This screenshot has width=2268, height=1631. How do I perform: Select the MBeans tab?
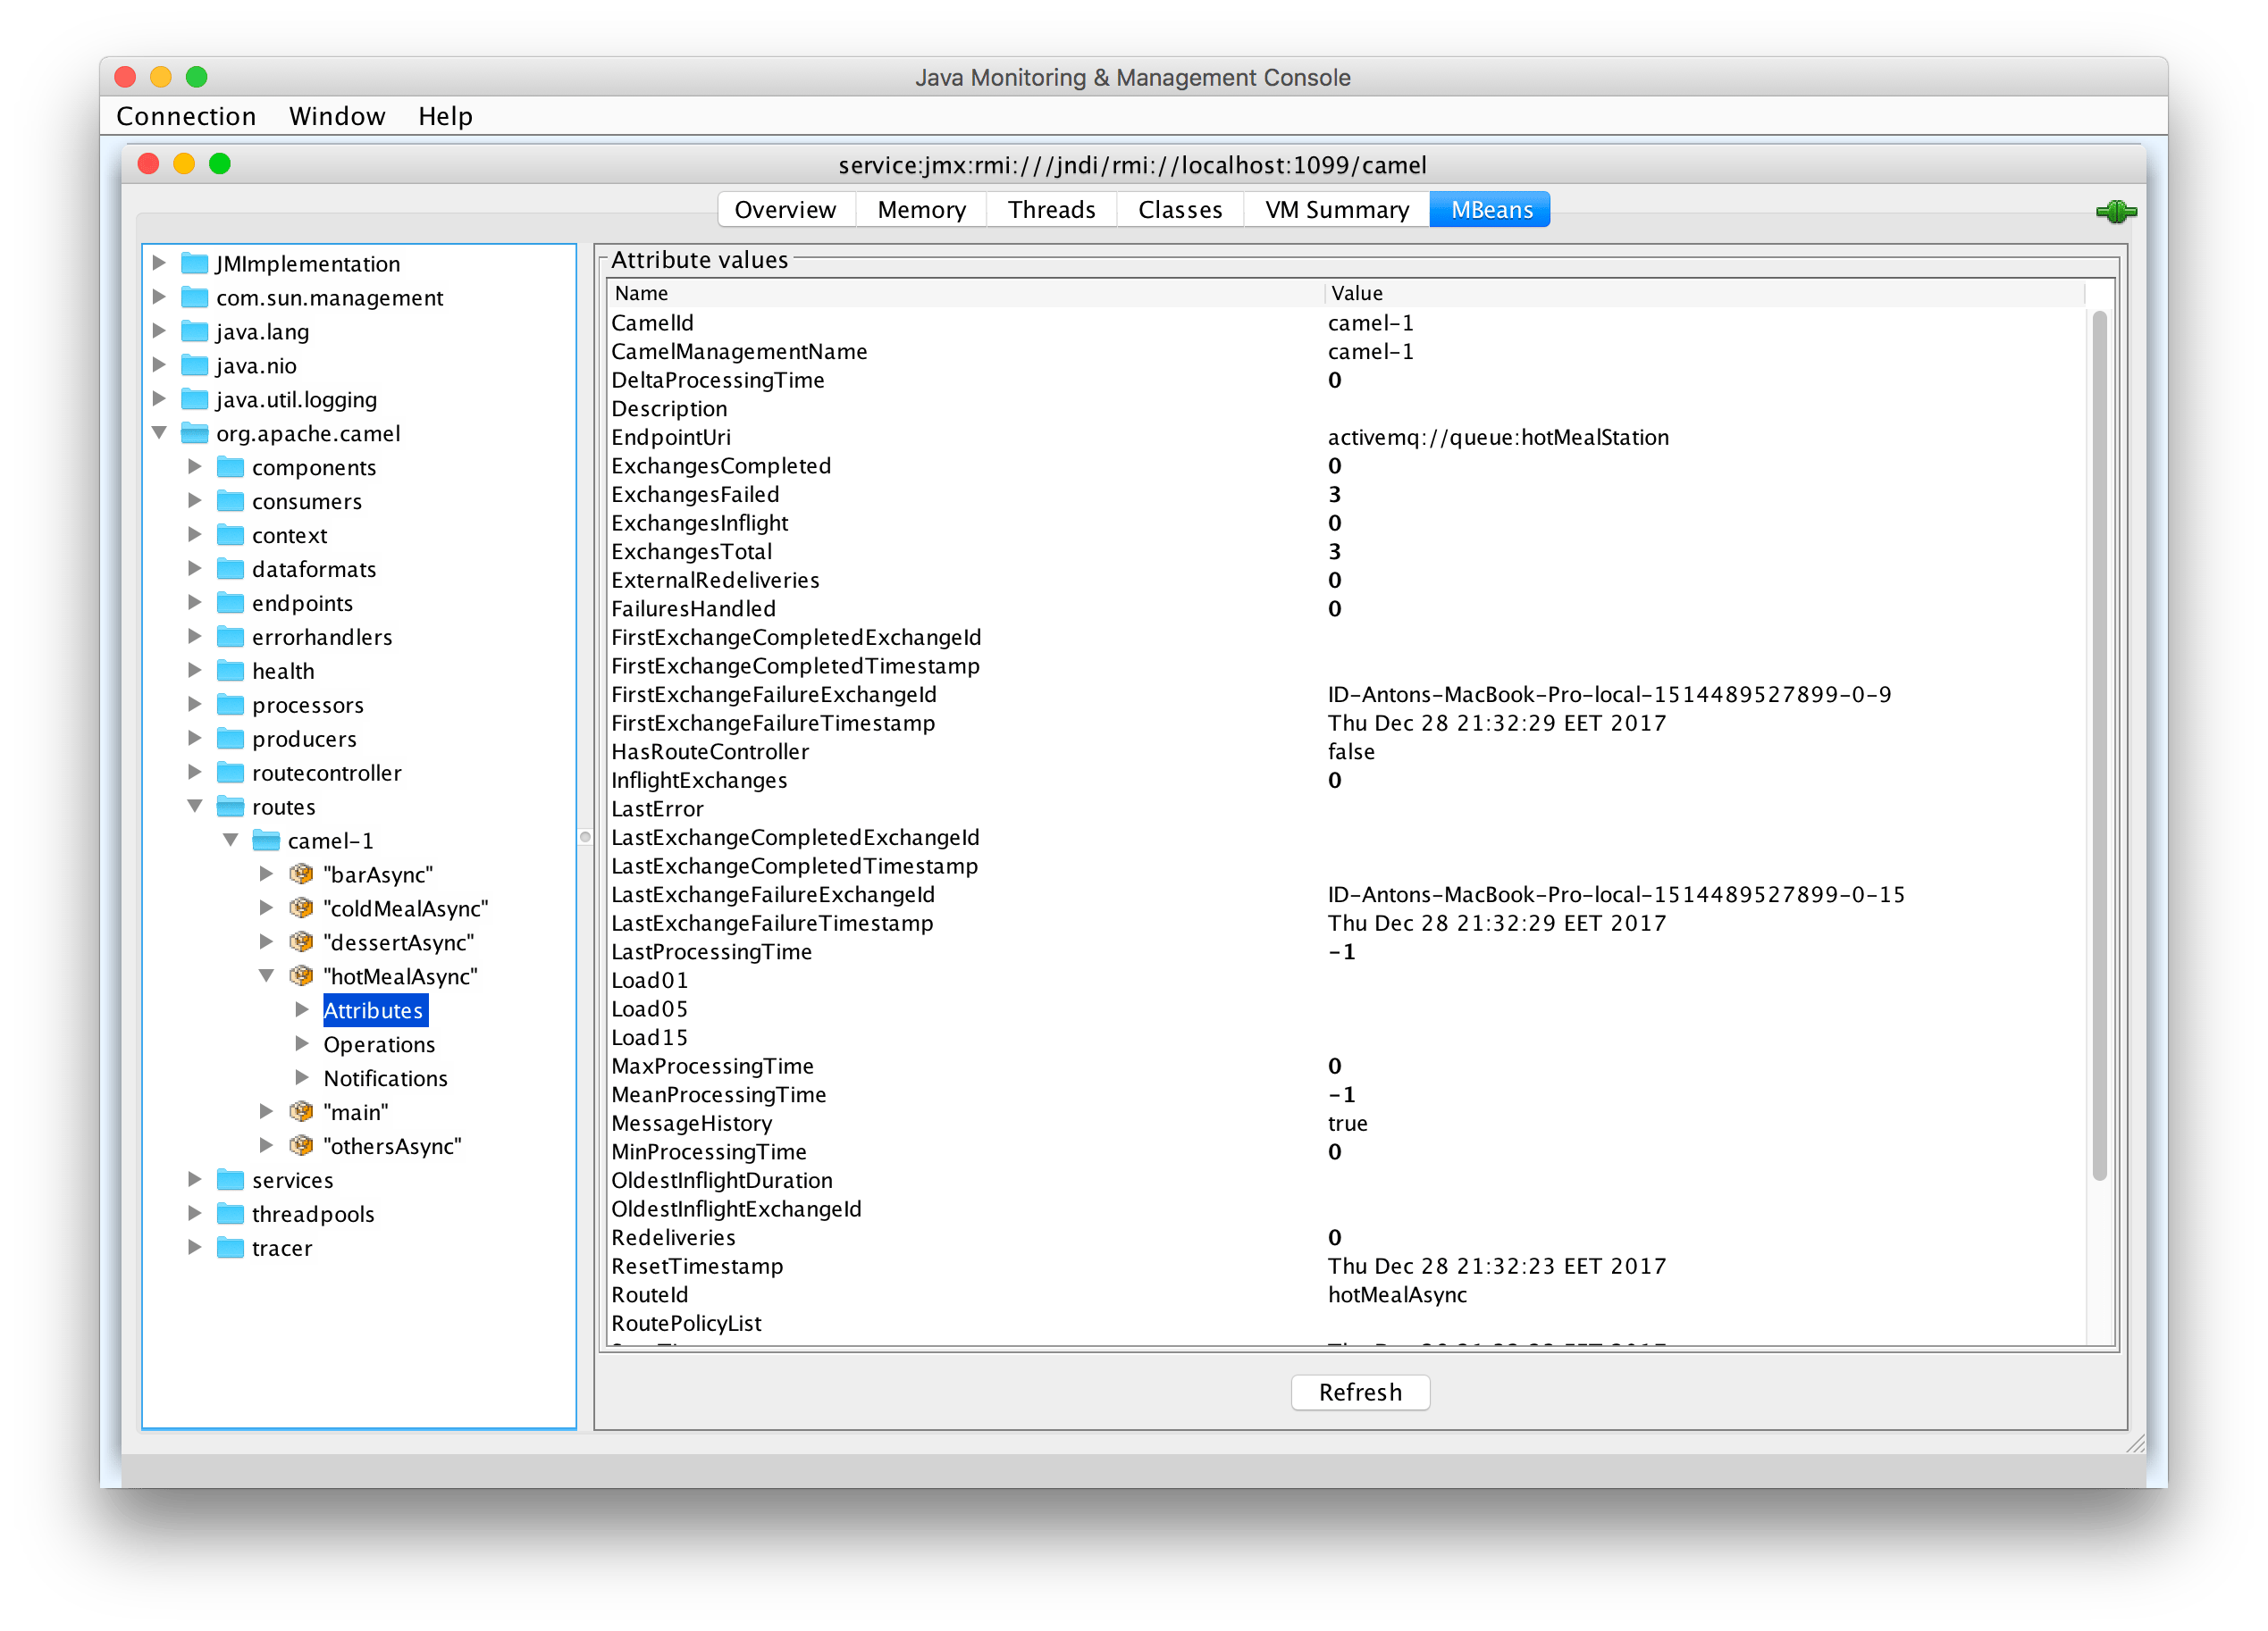pyautogui.click(x=1491, y=210)
